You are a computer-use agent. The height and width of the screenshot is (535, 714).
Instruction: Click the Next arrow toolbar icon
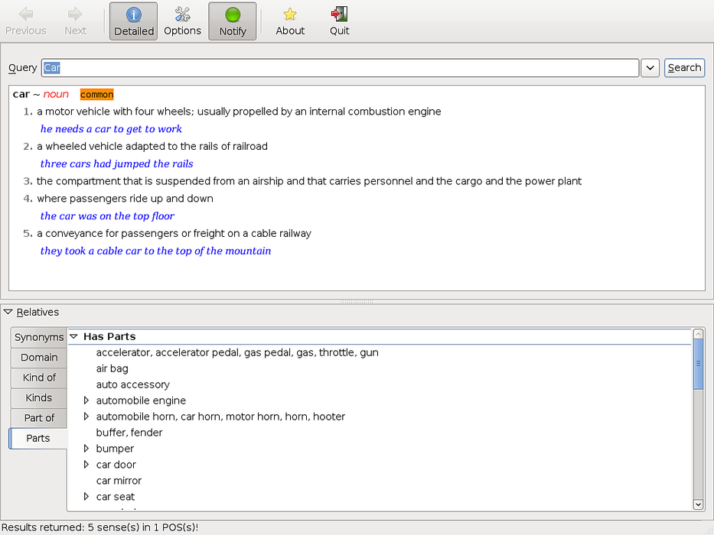click(x=75, y=15)
